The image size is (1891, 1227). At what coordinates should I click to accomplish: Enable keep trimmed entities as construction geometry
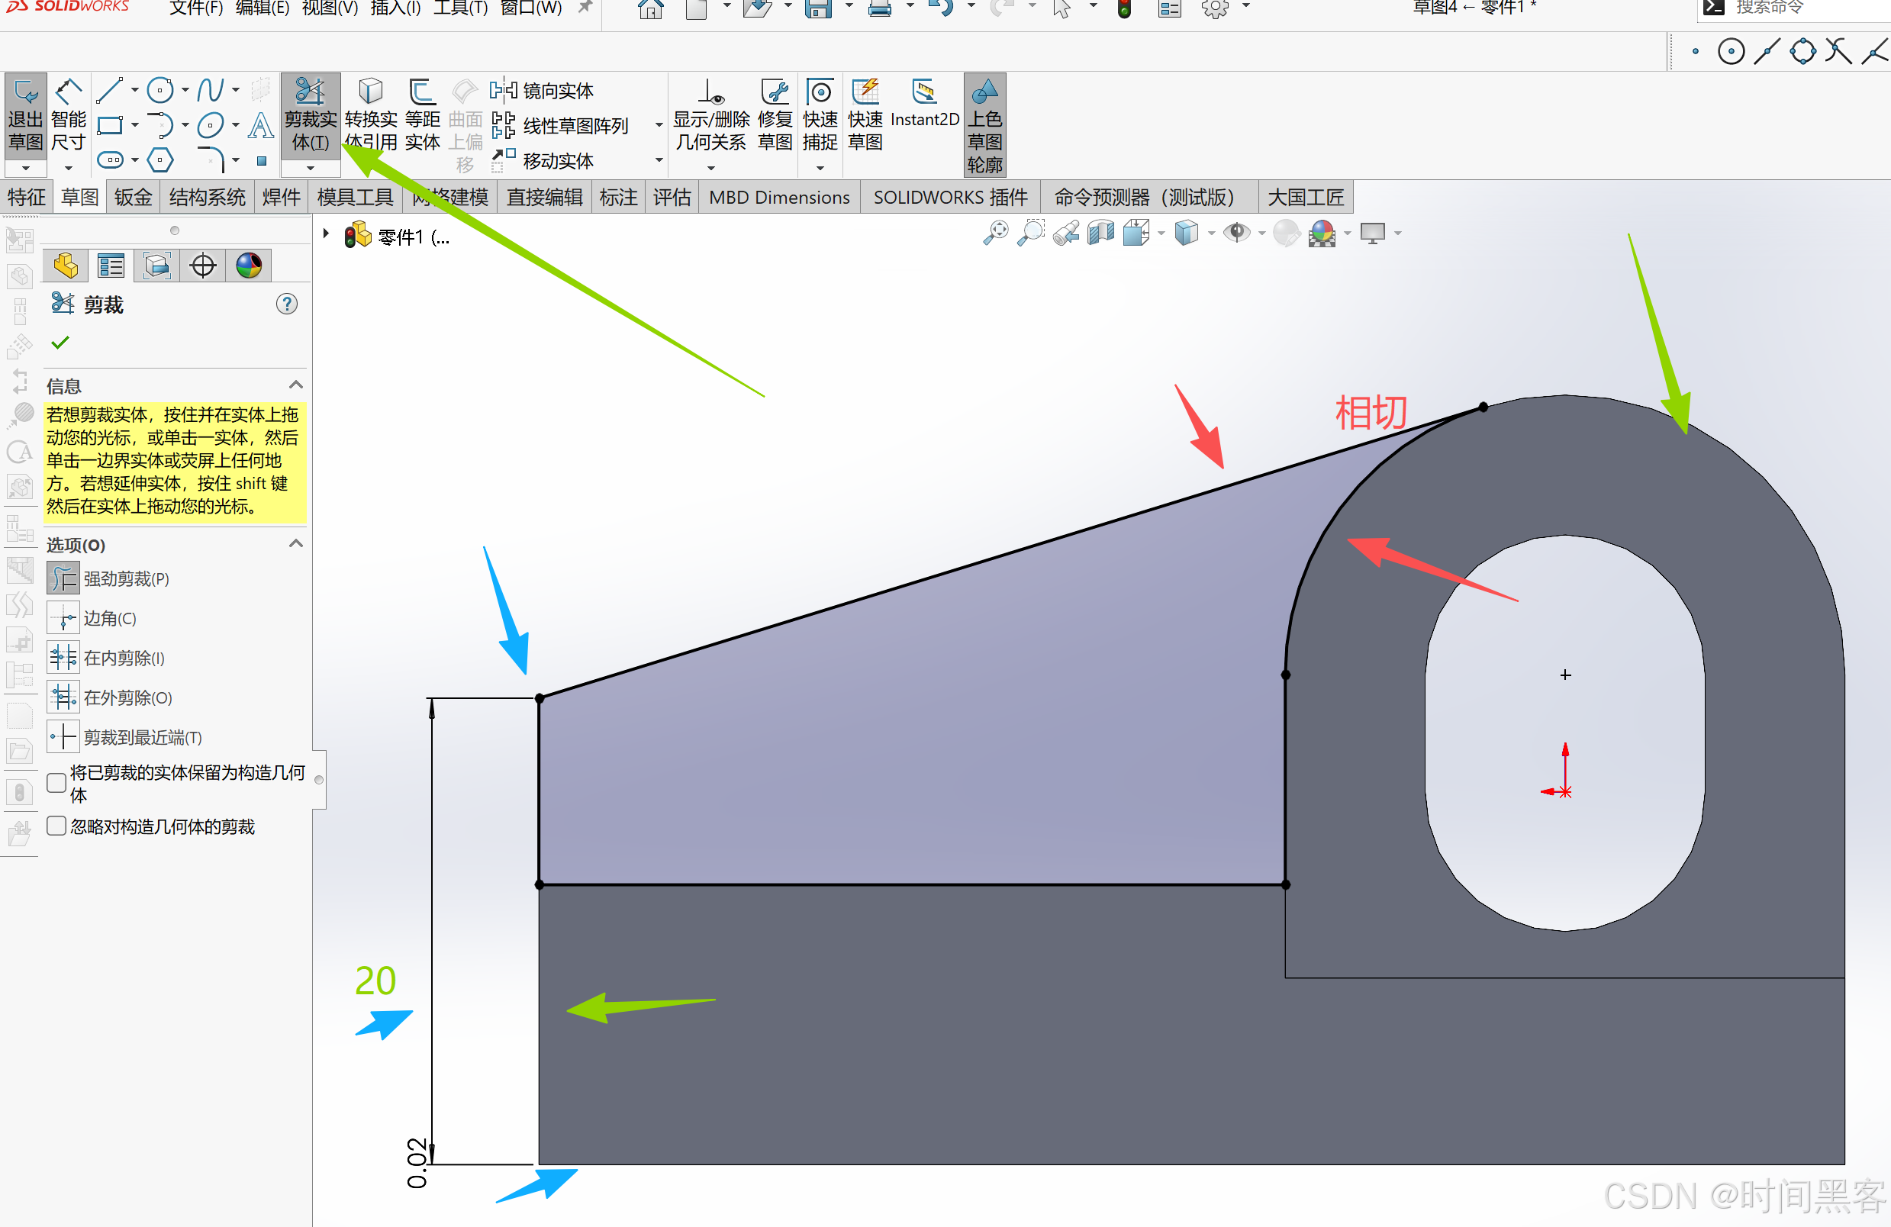(56, 783)
